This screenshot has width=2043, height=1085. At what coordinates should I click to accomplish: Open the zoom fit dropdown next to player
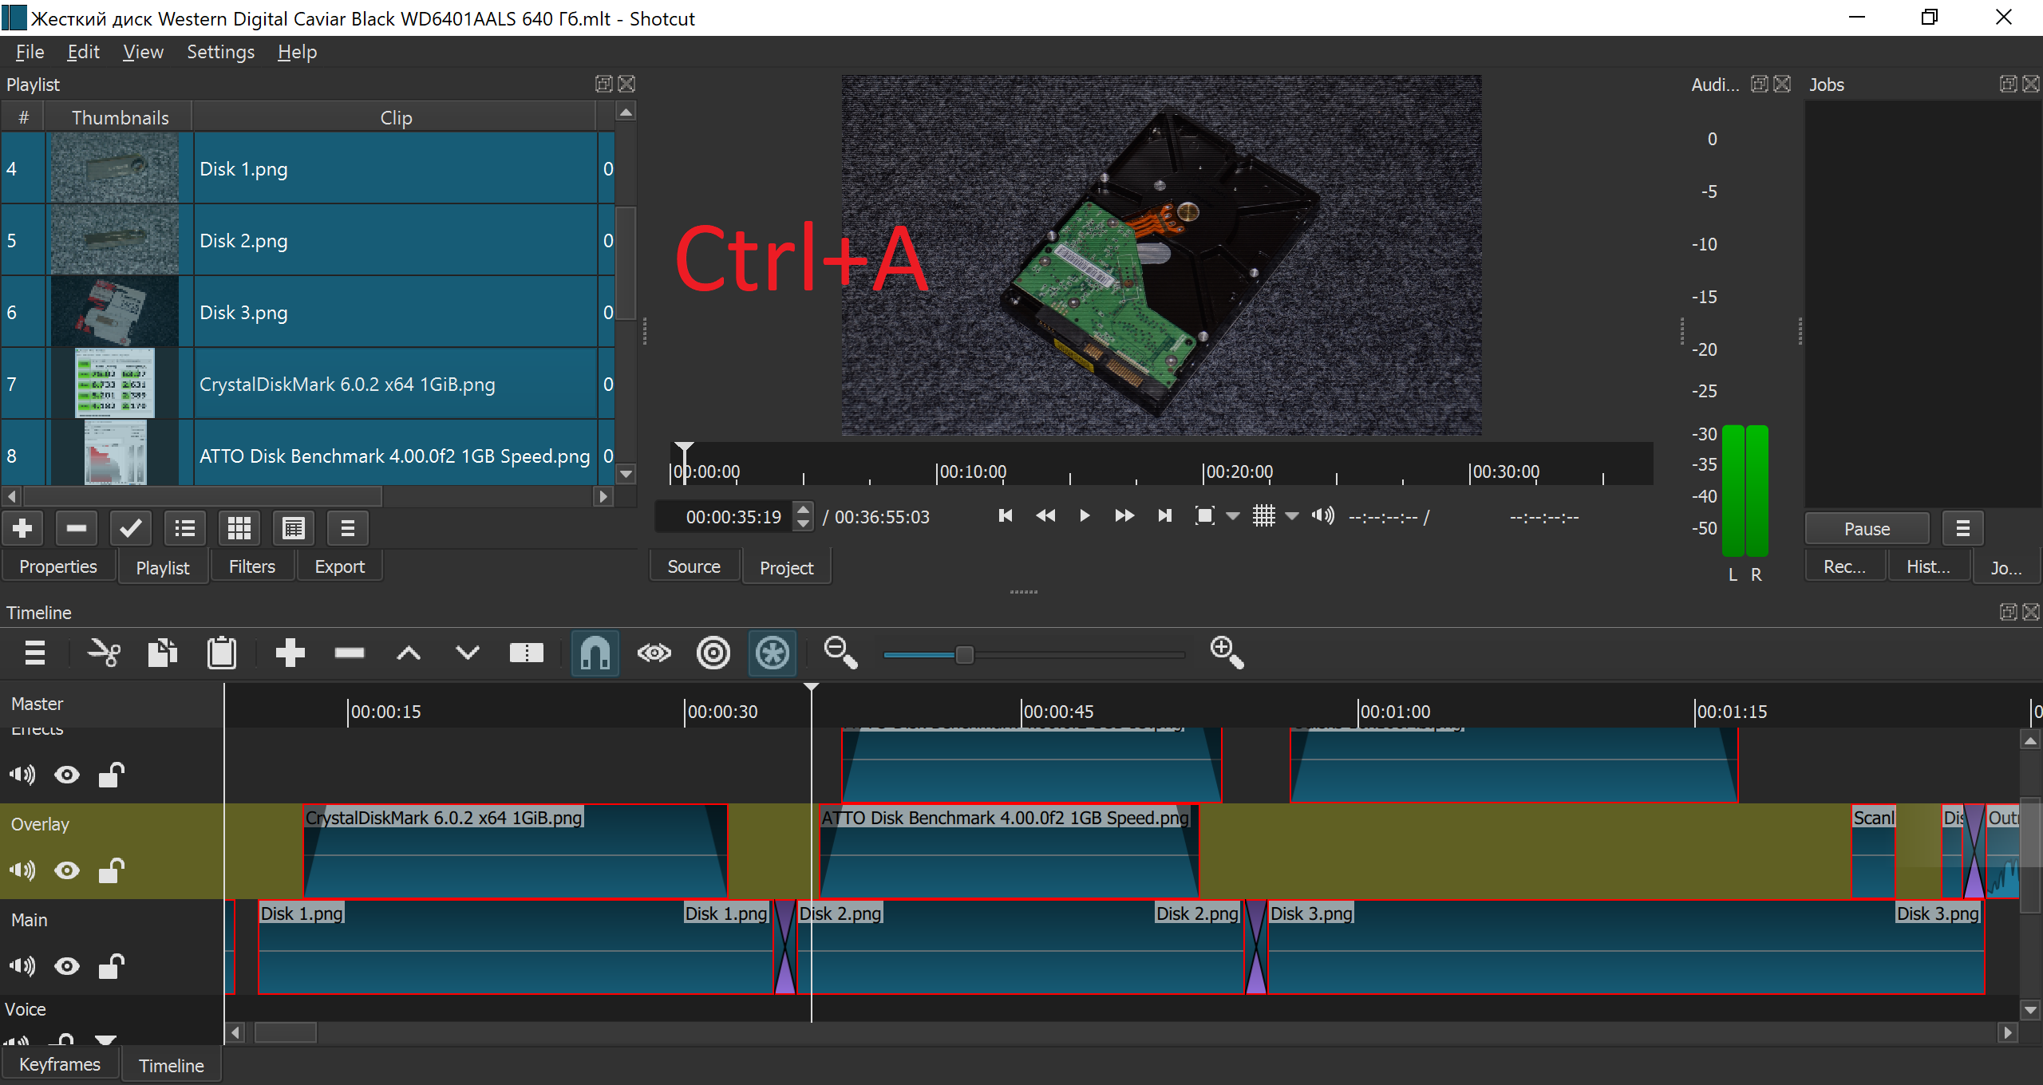[1234, 516]
